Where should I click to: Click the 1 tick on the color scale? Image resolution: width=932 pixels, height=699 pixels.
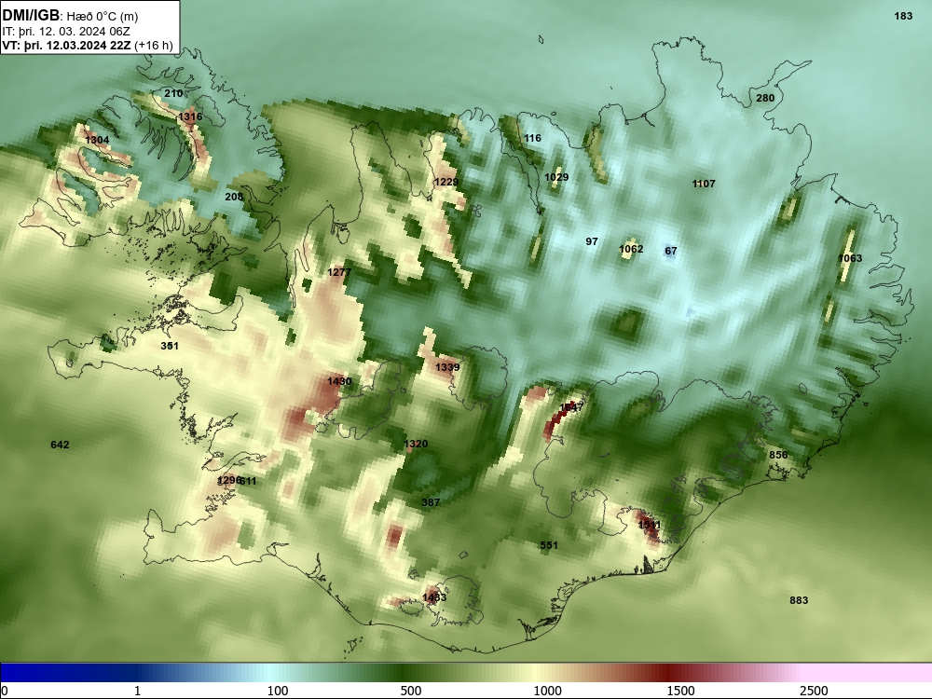click(x=137, y=691)
